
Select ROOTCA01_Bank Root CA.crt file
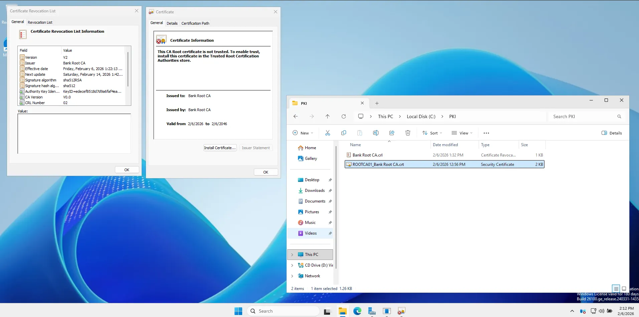point(444,165)
